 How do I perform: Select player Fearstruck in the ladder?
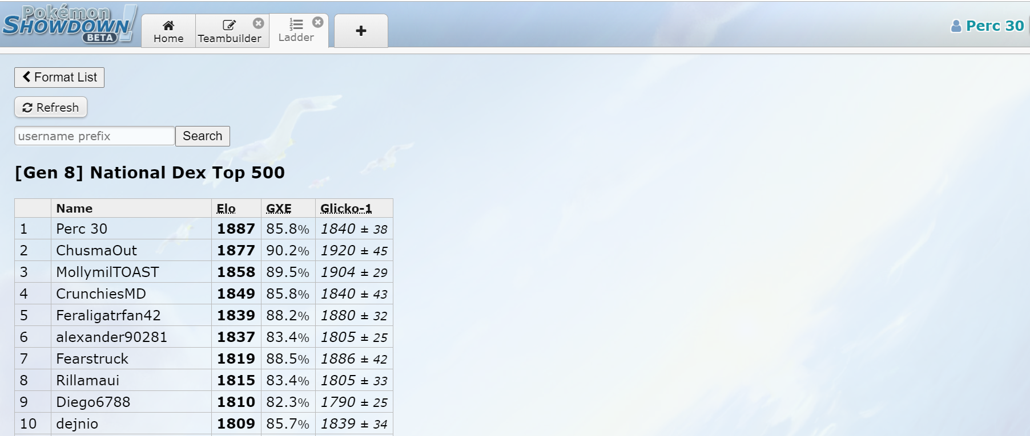(x=92, y=359)
